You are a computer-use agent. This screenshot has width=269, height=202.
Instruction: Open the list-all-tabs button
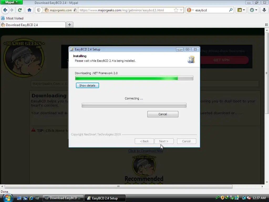(266, 25)
